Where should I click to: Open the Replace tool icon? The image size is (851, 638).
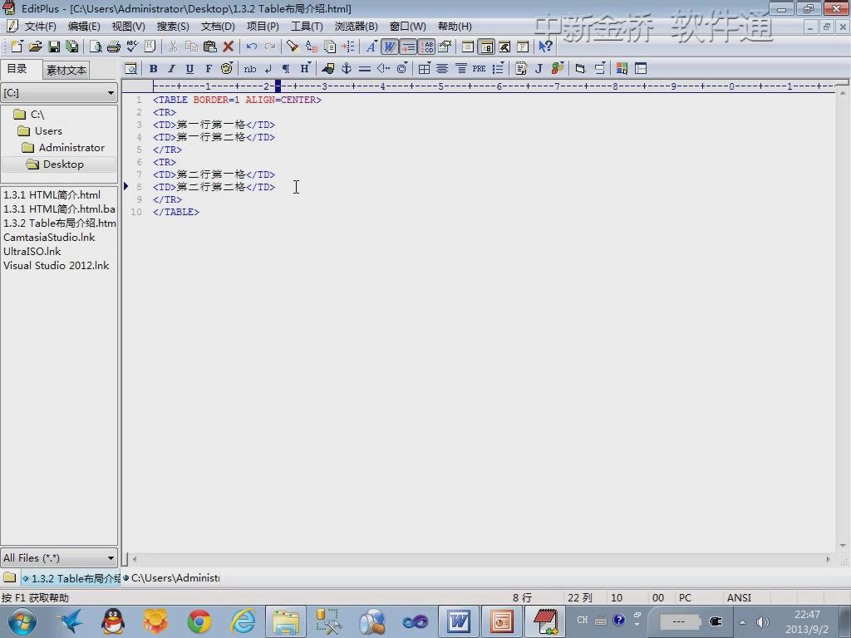pyautogui.click(x=311, y=47)
